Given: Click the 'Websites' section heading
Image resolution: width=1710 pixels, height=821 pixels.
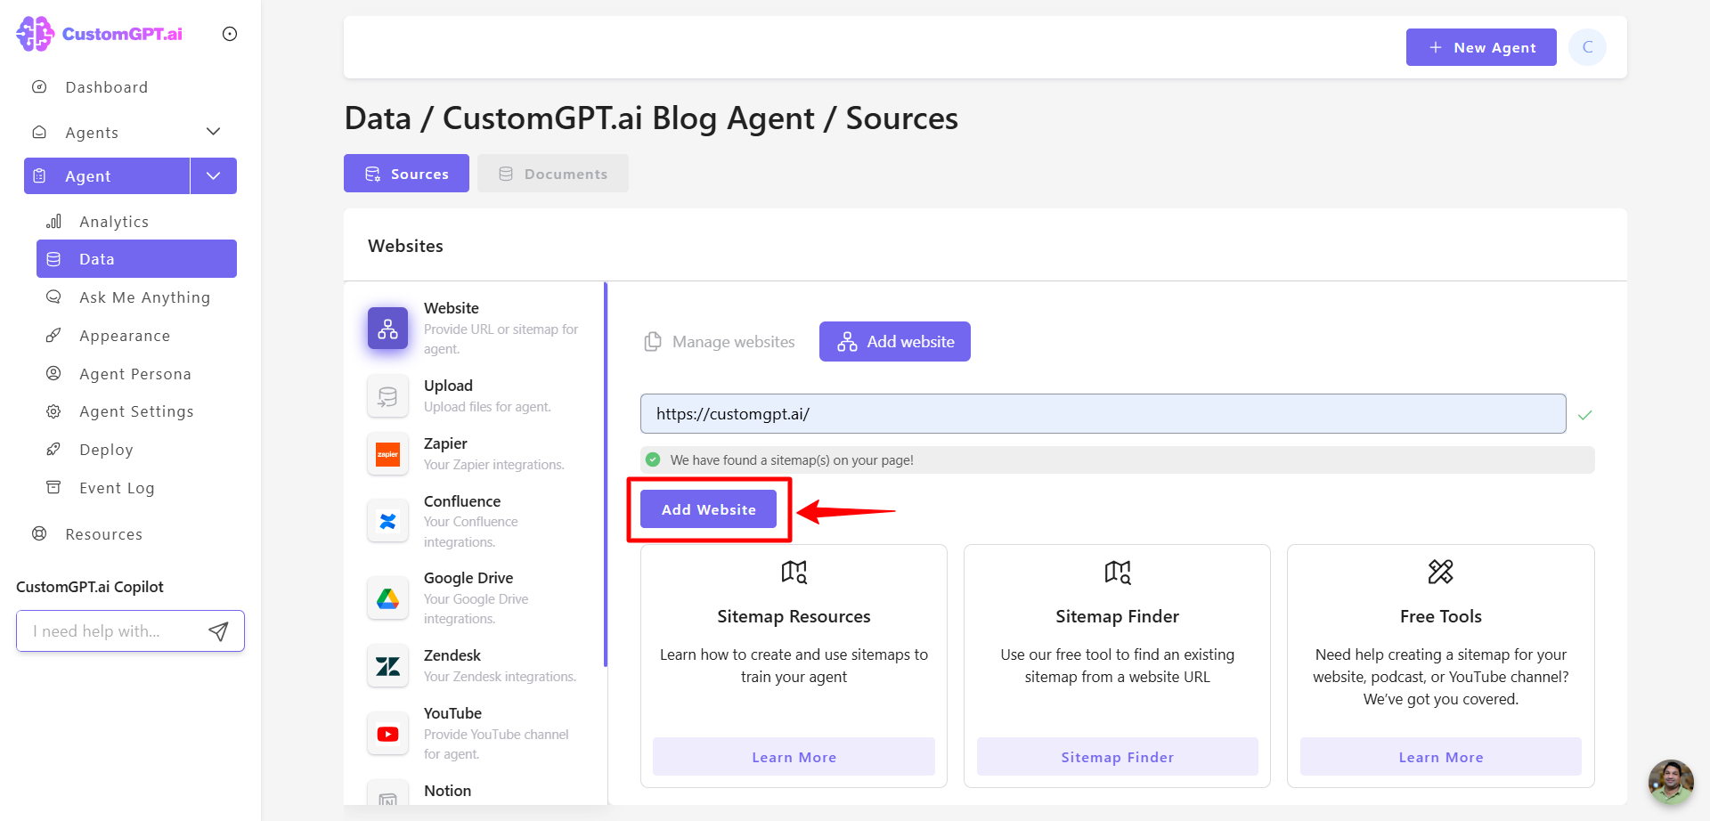Looking at the screenshot, I should pos(405,246).
